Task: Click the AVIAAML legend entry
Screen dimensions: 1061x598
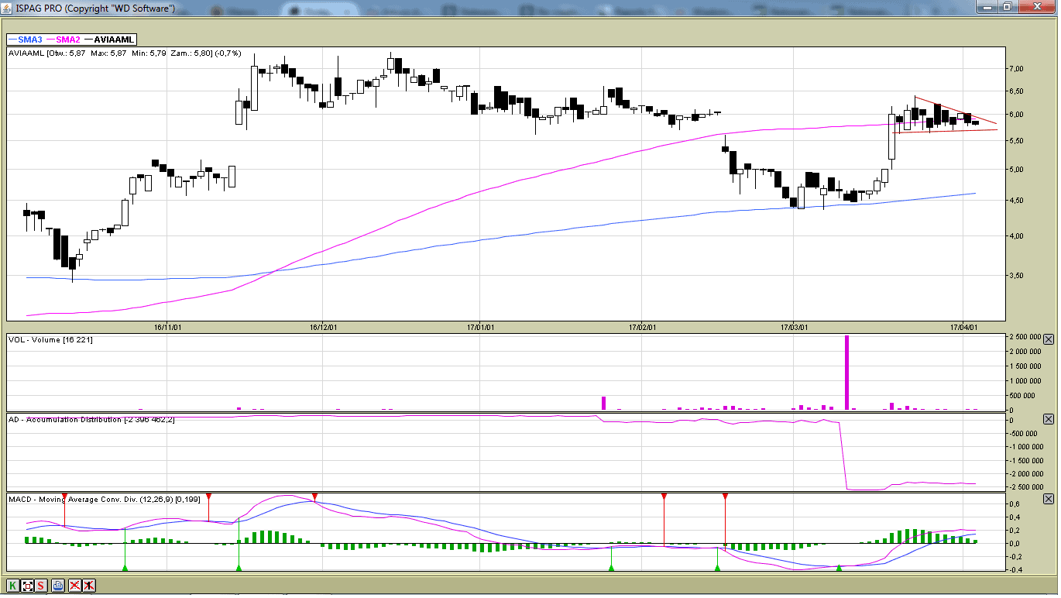Action: [x=113, y=40]
